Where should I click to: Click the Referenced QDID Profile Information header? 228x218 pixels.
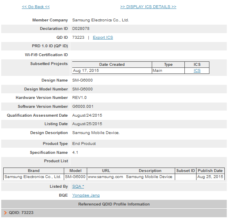[x=114, y=204]
